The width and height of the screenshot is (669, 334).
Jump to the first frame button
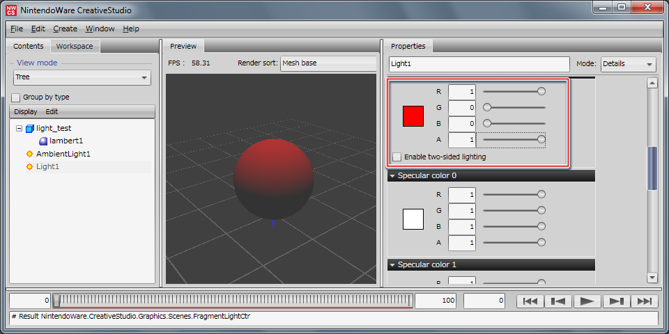pos(530,301)
